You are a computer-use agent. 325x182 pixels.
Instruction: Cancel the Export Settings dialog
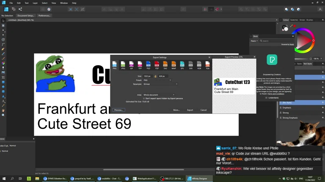coord(204,110)
